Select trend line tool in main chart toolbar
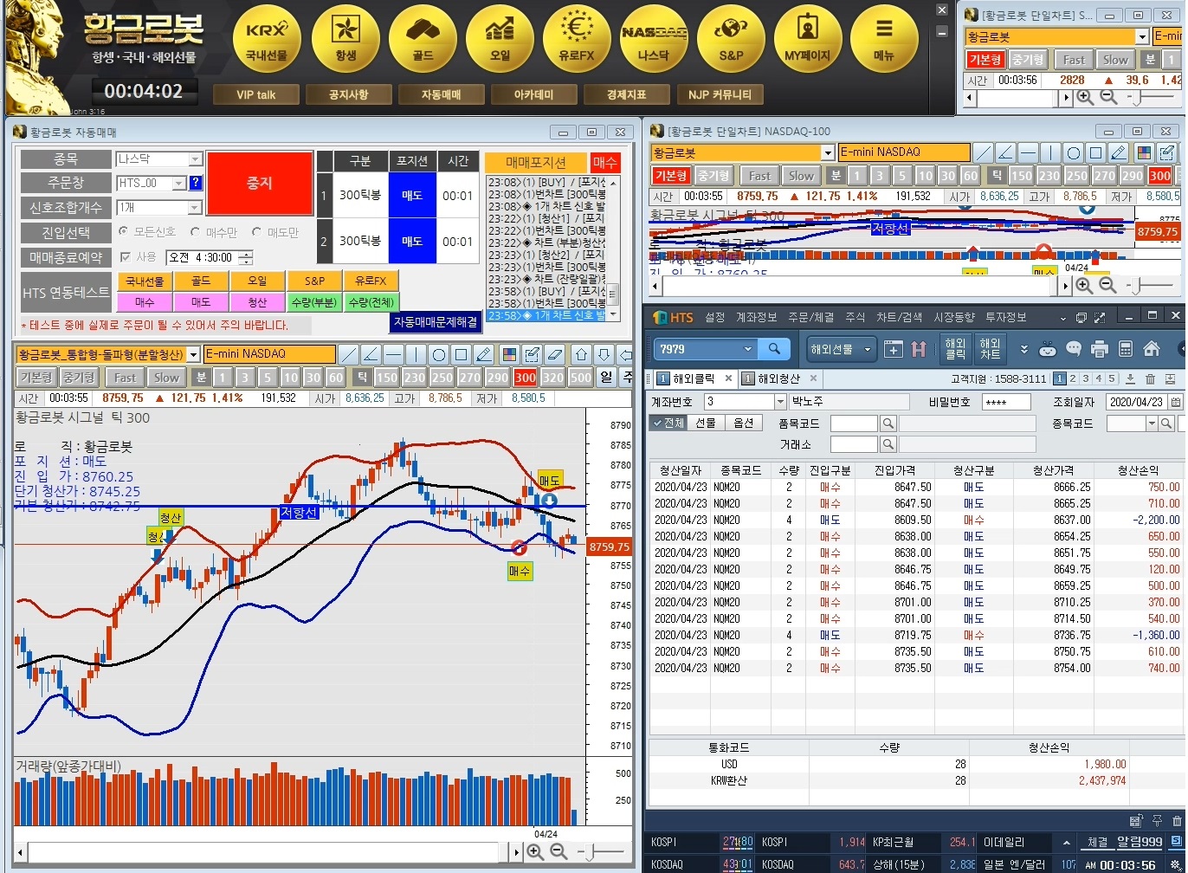The width and height of the screenshot is (1188, 873). [348, 354]
